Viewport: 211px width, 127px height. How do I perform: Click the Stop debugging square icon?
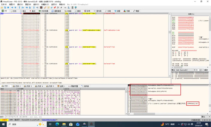coord(8,7)
